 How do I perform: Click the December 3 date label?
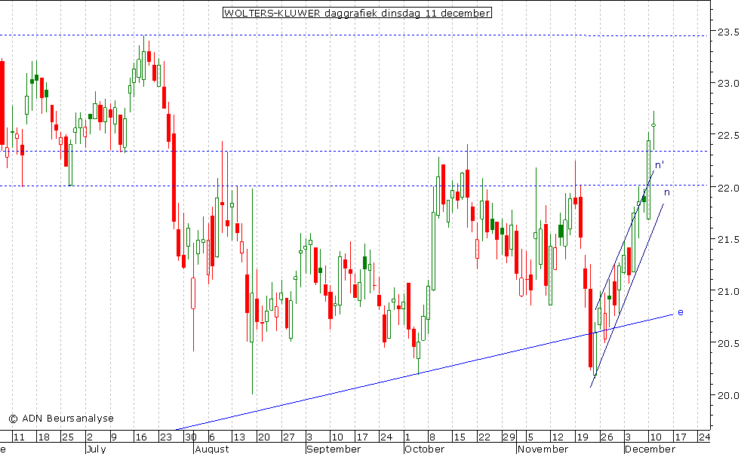coord(628,437)
